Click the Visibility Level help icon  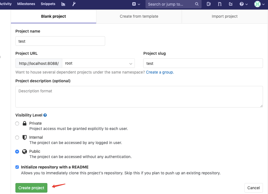coord(45,115)
